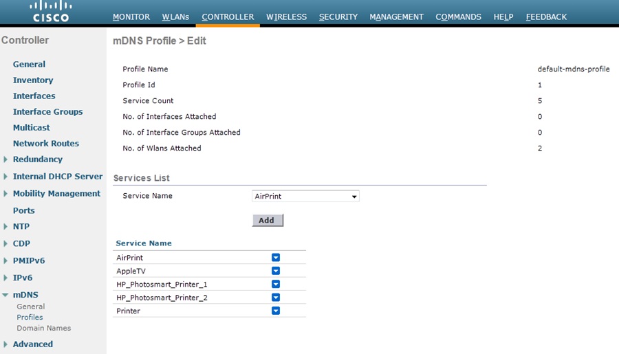This screenshot has height=354, width=619.
Task: Open the Mobility Management link
Action: click(x=56, y=193)
